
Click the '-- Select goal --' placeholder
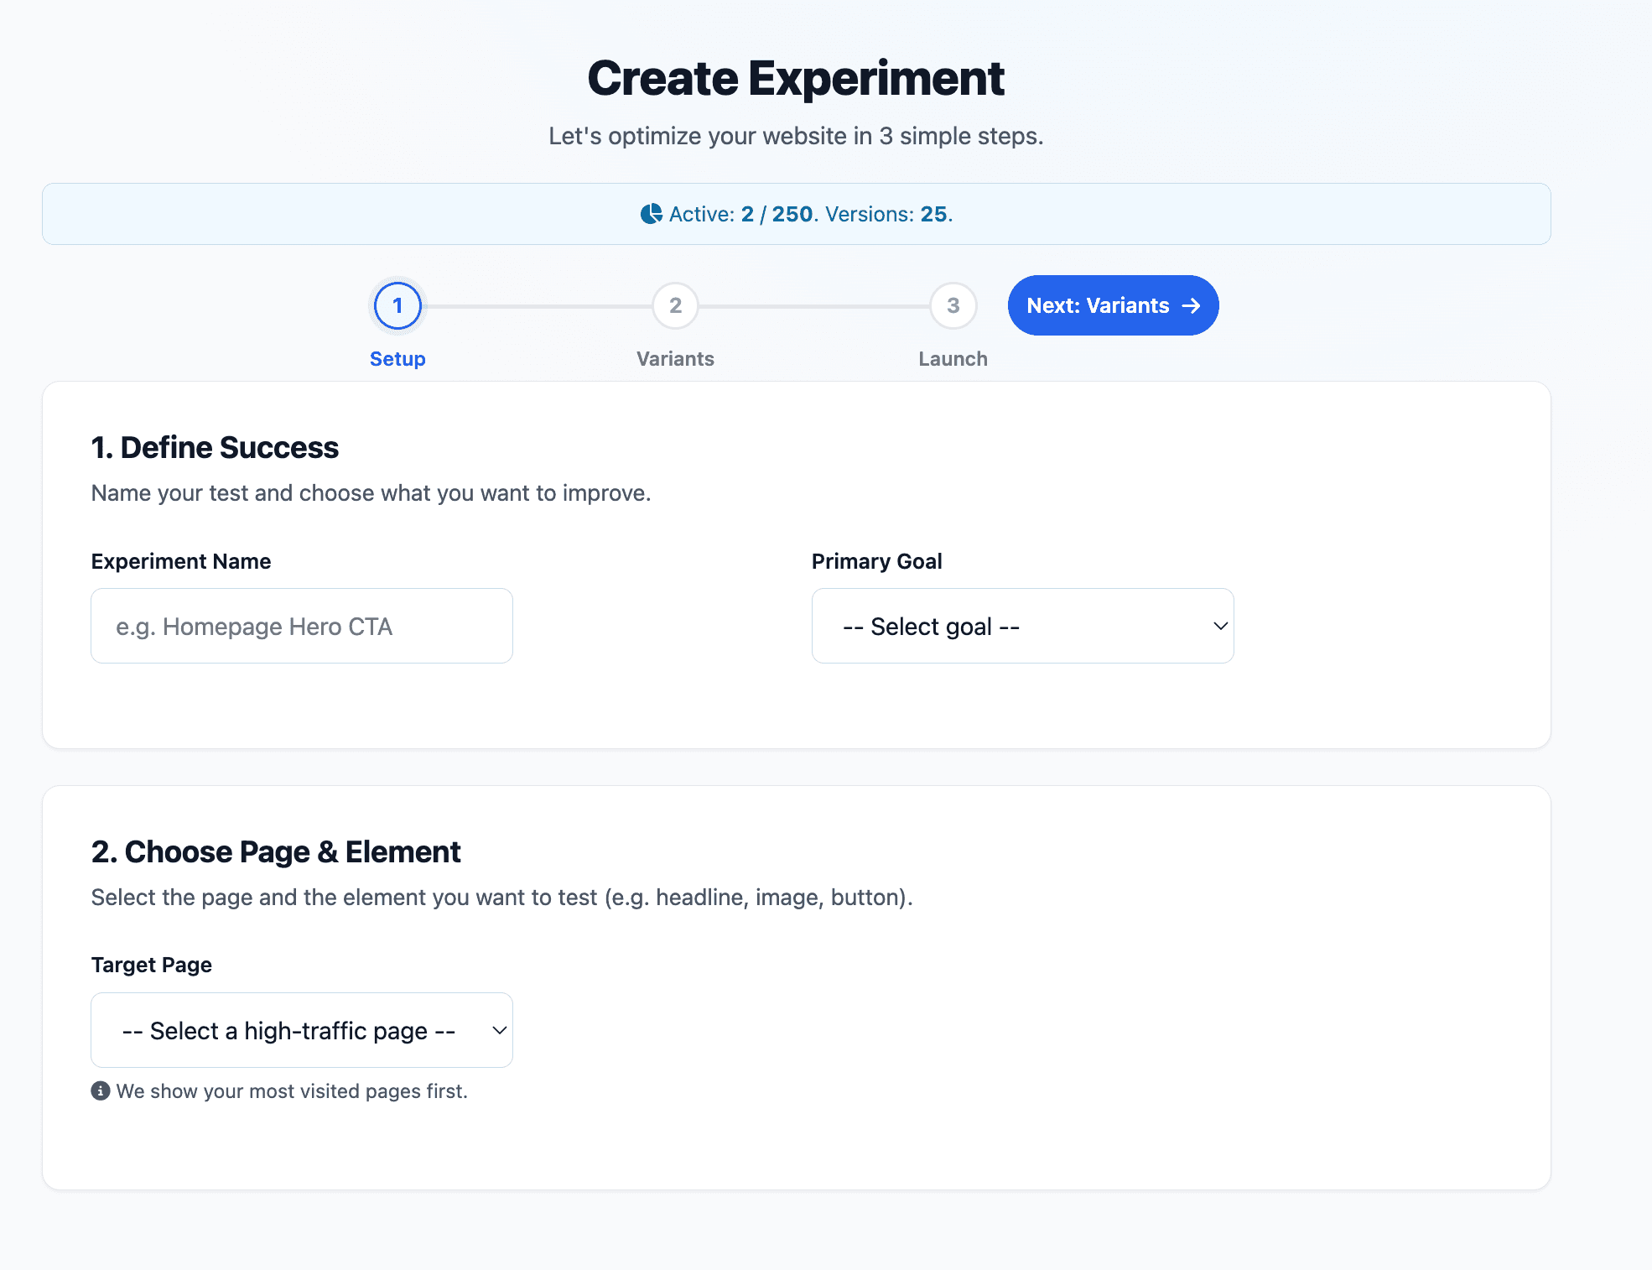click(931, 626)
